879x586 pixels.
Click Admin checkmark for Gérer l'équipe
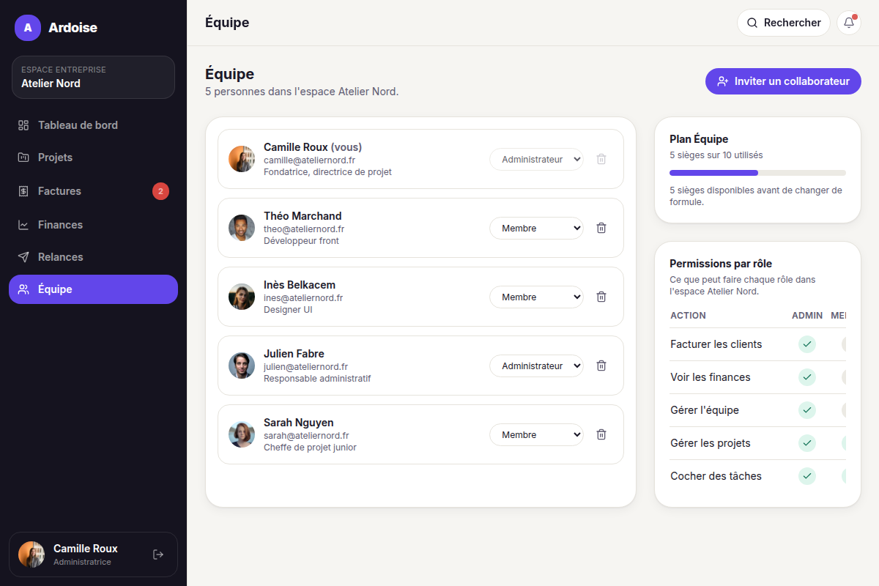pyautogui.click(x=807, y=410)
